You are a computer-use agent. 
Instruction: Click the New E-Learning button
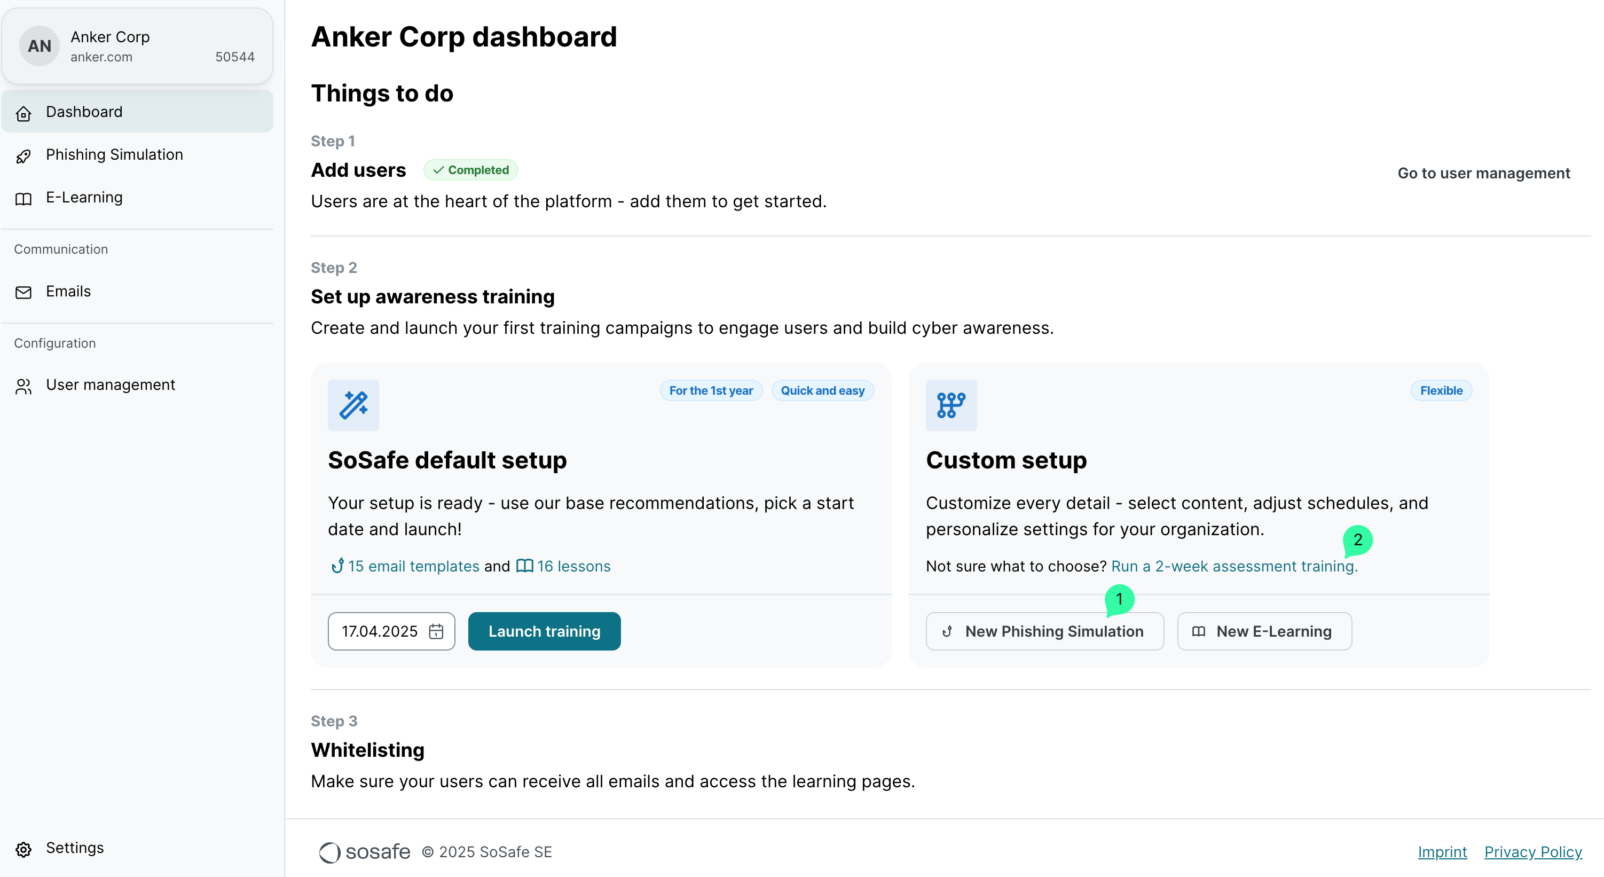click(x=1264, y=632)
